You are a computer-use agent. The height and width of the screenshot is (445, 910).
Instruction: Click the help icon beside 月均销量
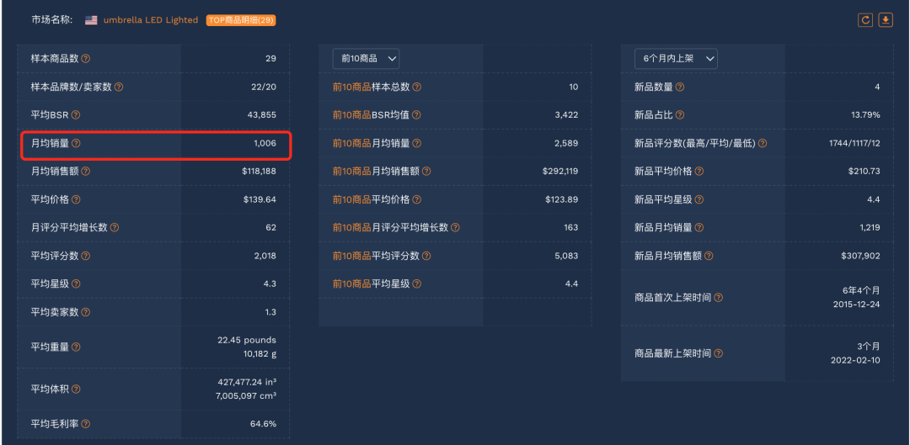pyautogui.click(x=76, y=144)
